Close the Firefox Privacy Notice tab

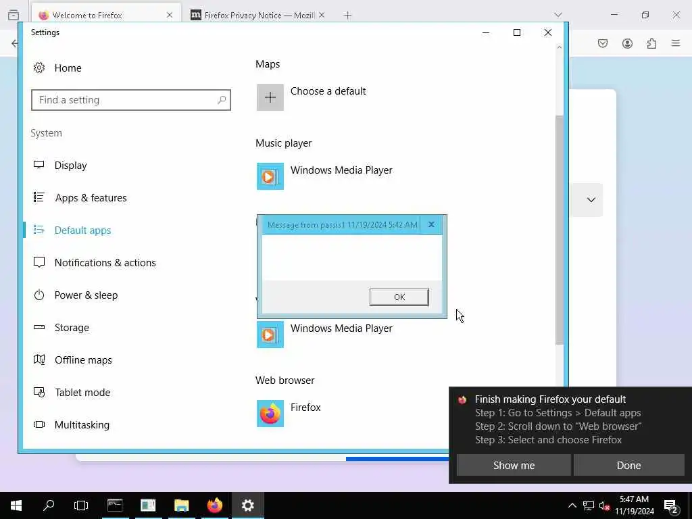click(x=322, y=15)
